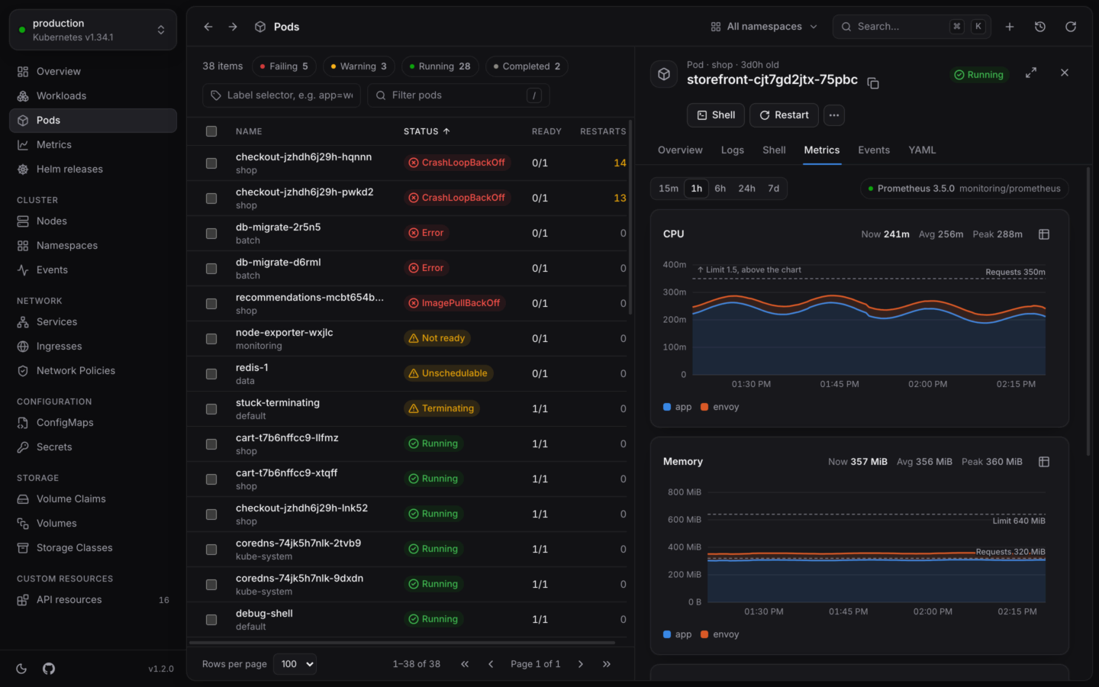Toggle dark mode moon icon
The image size is (1099, 687).
tap(21, 669)
